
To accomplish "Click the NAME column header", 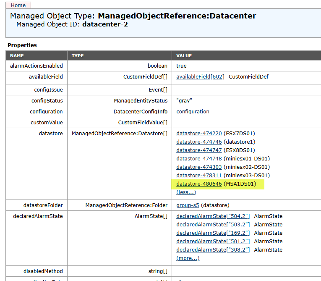I will coord(17,55).
